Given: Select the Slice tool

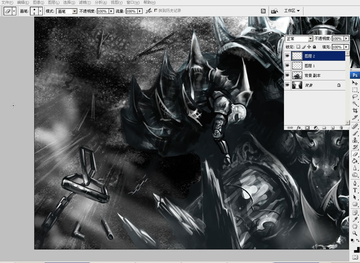Looking at the screenshot, I should 355,117.
